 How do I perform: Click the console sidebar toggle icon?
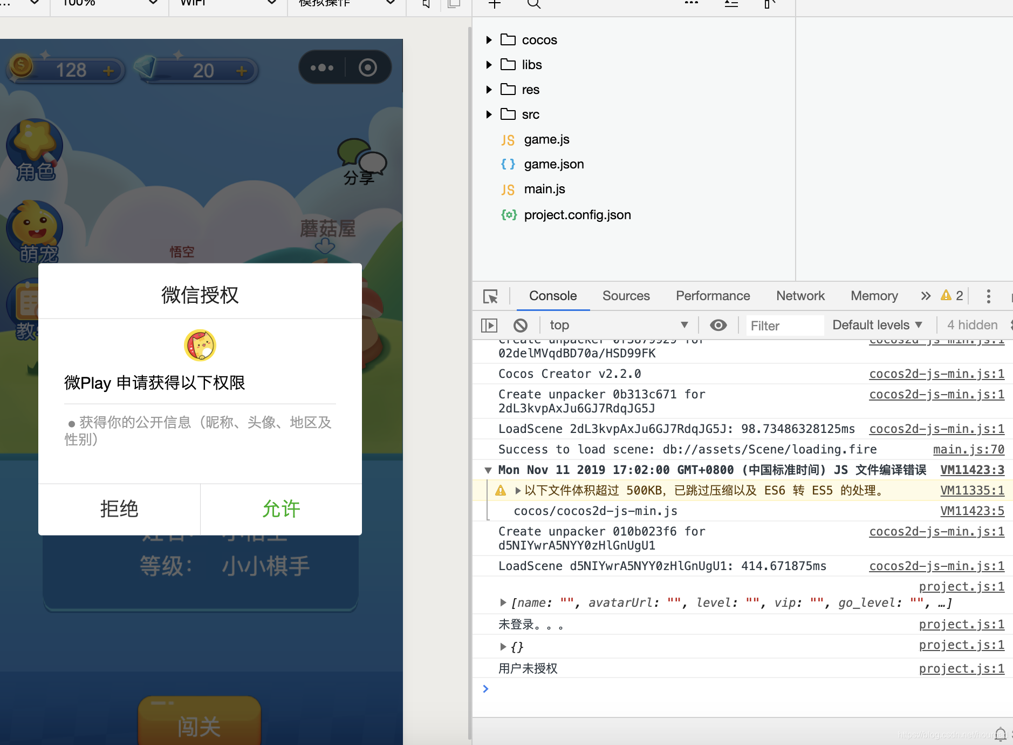point(489,324)
